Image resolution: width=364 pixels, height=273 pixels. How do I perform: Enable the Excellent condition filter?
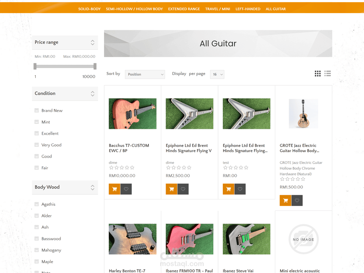coord(36,133)
